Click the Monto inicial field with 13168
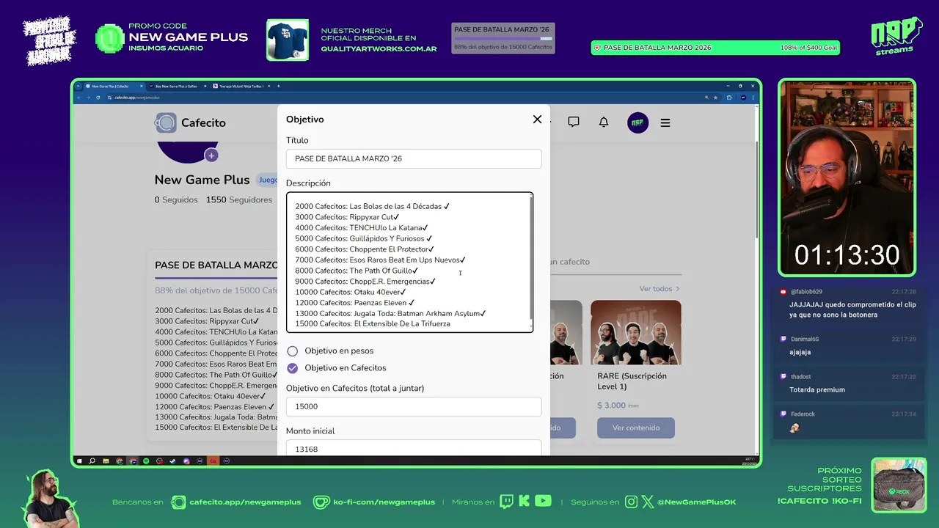The image size is (939, 528). [414, 448]
